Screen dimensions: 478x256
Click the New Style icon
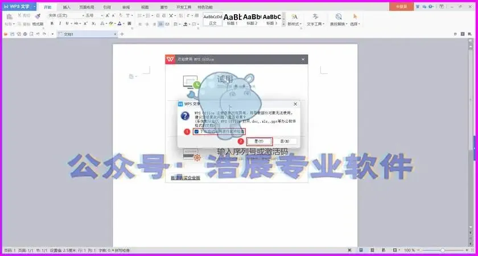(x=295, y=16)
